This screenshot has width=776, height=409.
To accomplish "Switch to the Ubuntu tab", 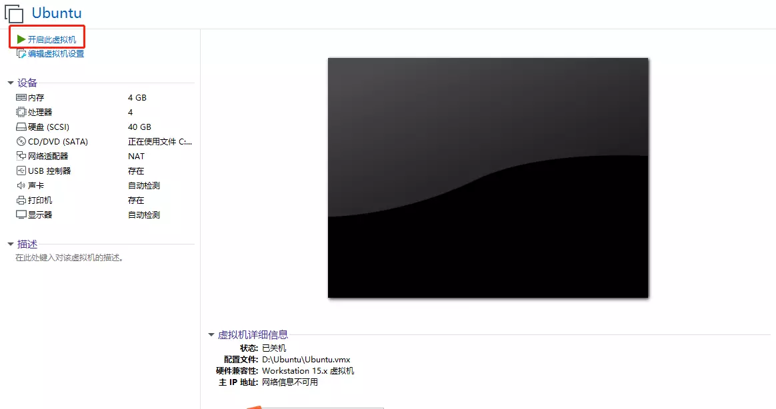I will 57,13.
